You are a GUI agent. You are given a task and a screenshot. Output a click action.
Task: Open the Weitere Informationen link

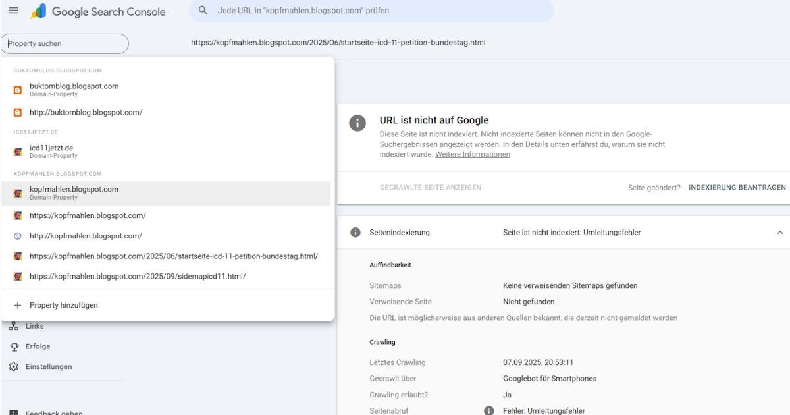coord(472,154)
